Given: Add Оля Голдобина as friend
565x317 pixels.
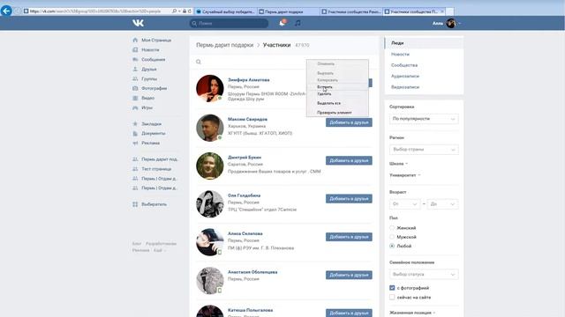Looking at the screenshot, I should [349, 199].
